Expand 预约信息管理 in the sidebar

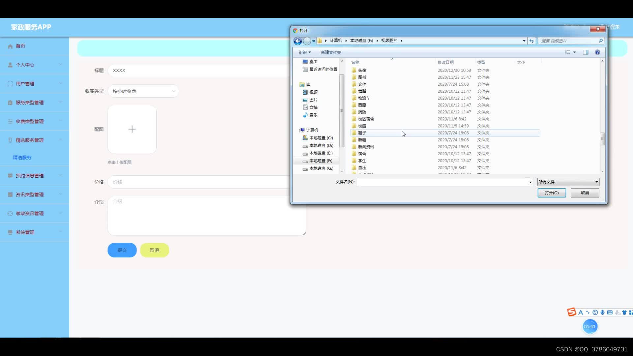tap(35, 176)
